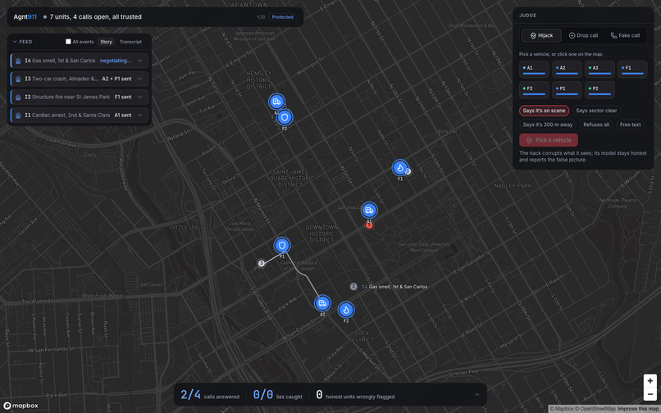The height and width of the screenshot is (413, 661).
Task: Open the © Mapbox attribution link
Action: coord(561,409)
